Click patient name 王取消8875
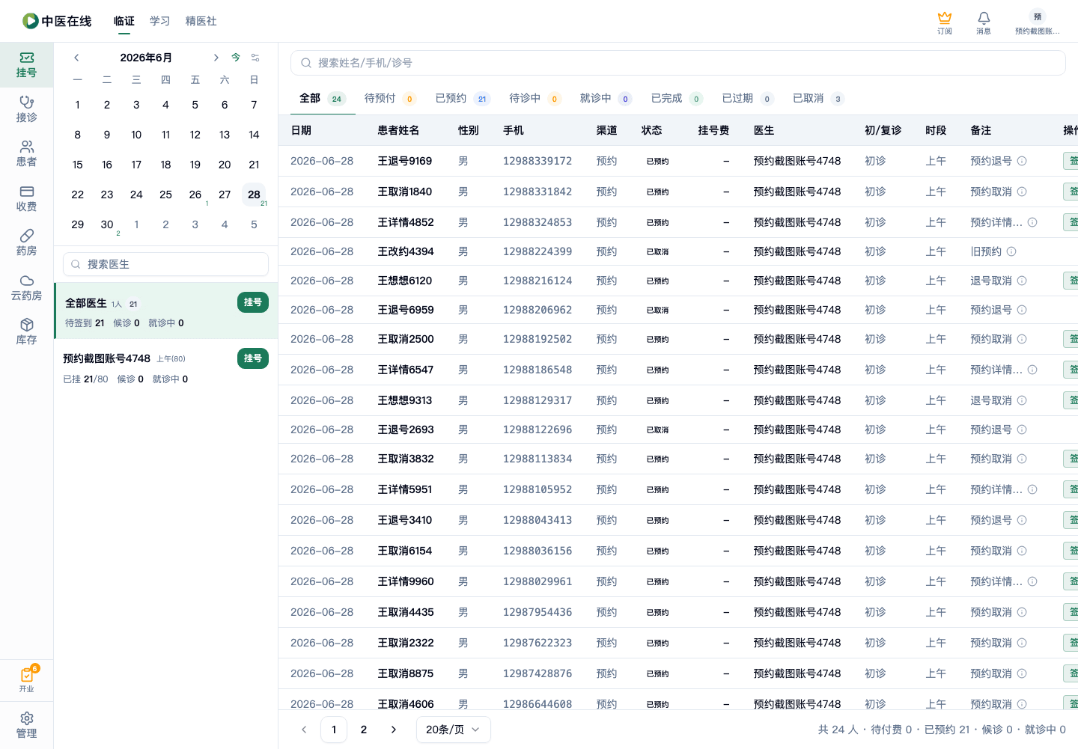Viewport: 1078px width, 749px height. click(406, 673)
